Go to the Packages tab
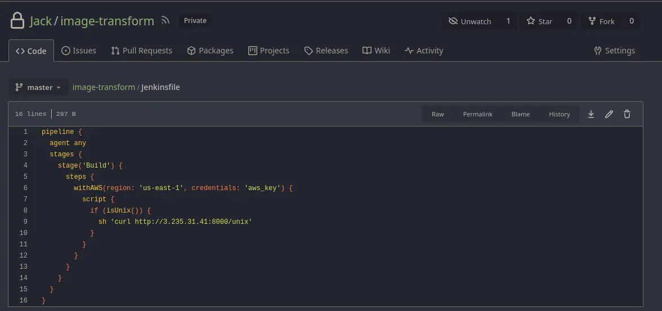The height and width of the screenshot is (311, 662). tap(210, 51)
